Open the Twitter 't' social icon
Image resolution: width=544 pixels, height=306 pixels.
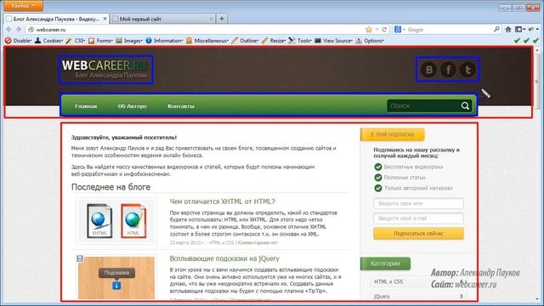[x=467, y=70]
